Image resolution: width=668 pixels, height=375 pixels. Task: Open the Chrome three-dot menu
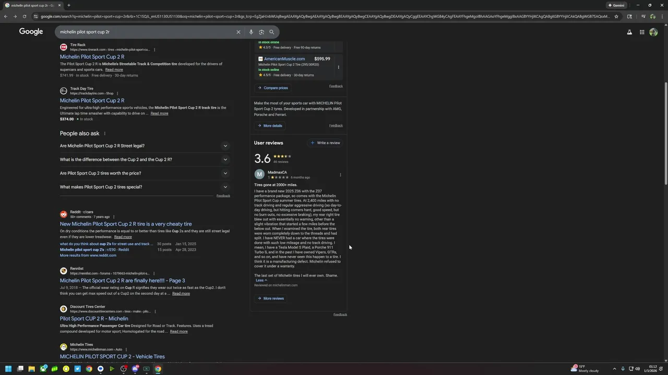(x=662, y=16)
